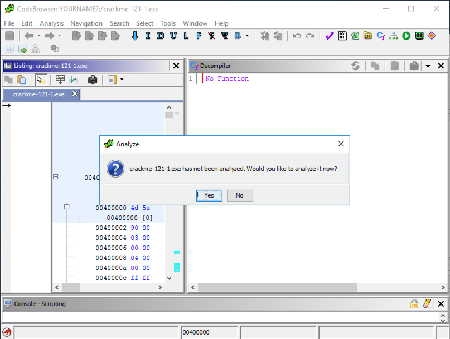
Task: Click the I (instruction) navigation icon
Action: click(148, 36)
